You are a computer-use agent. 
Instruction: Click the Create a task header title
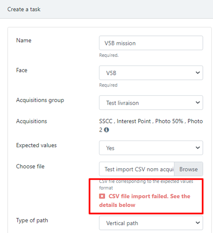coord(24,9)
